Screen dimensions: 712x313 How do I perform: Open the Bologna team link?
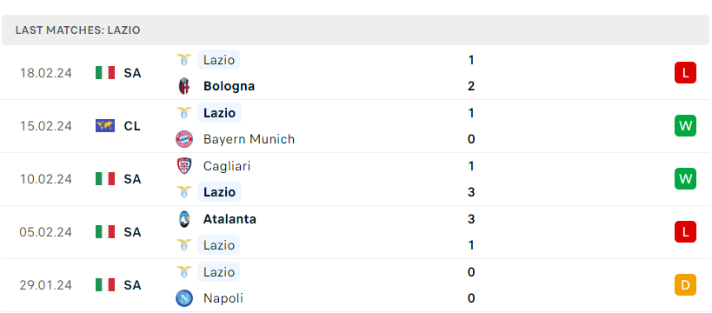229,86
